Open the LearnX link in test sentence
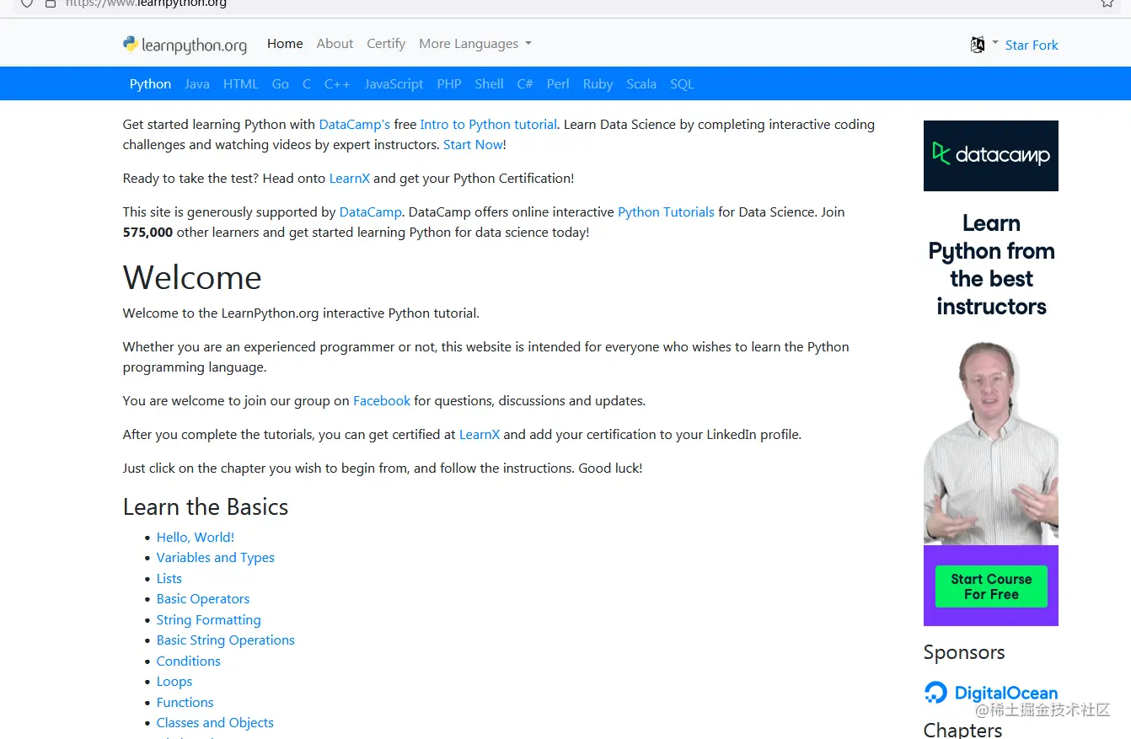 350,179
